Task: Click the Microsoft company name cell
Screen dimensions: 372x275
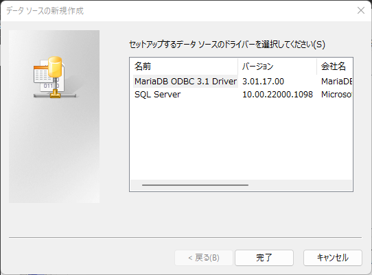Action: point(336,95)
